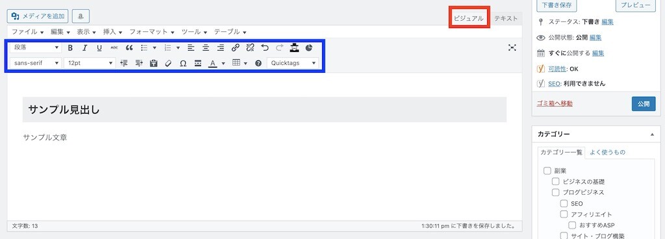Click the Amazon 'a' button
This screenshot has height=239, width=665.
81,16
